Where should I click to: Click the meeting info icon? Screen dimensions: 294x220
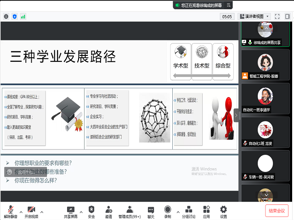[6, 16]
